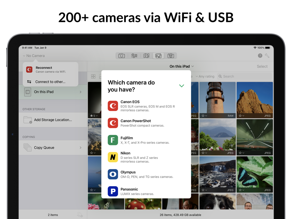Open the map view tab
The height and width of the screenshot is (219, 292).
tap(146, 56)
